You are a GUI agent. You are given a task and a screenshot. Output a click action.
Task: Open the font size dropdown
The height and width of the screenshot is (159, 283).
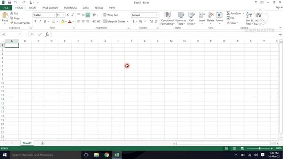click(64, 15)
